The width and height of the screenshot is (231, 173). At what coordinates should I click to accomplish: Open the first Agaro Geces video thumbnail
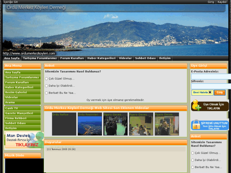tap(115, 124)
